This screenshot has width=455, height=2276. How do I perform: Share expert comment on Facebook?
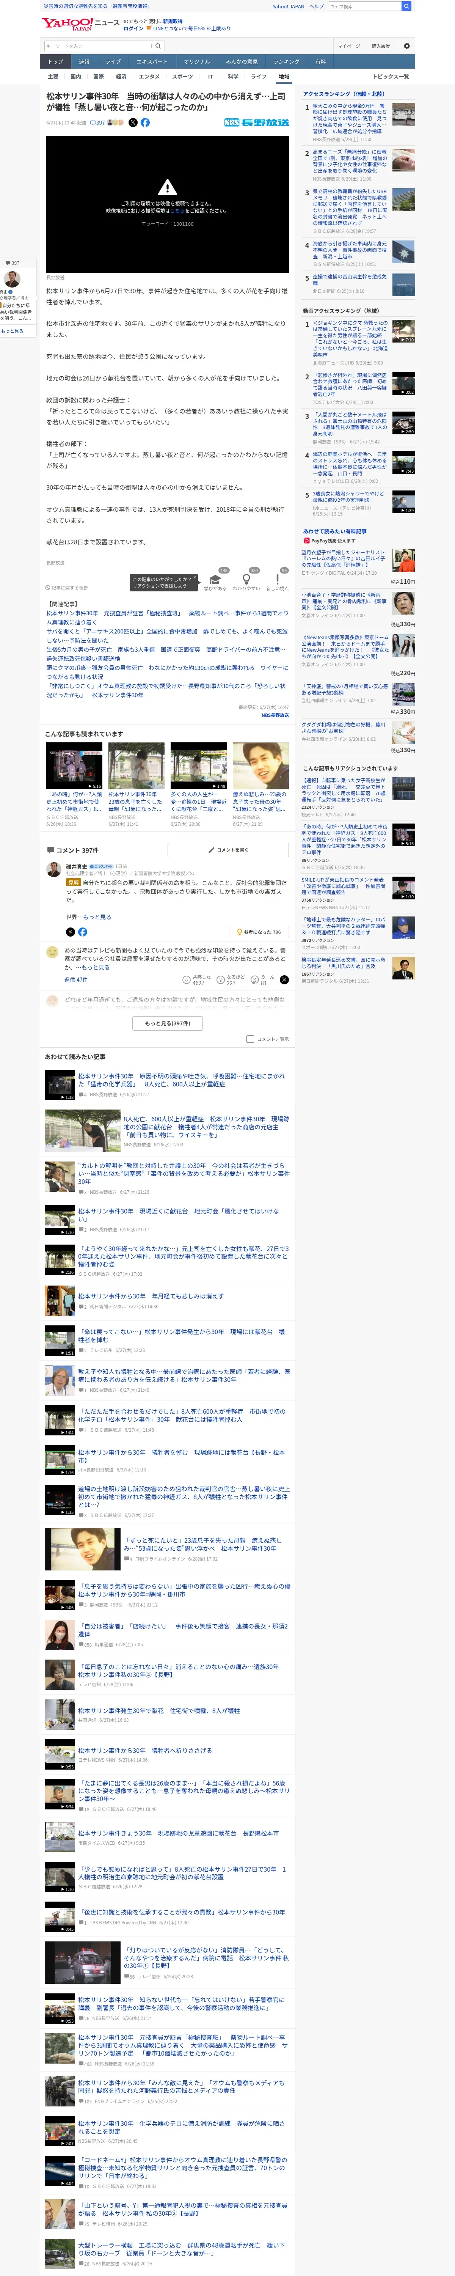tap(82, 932)
